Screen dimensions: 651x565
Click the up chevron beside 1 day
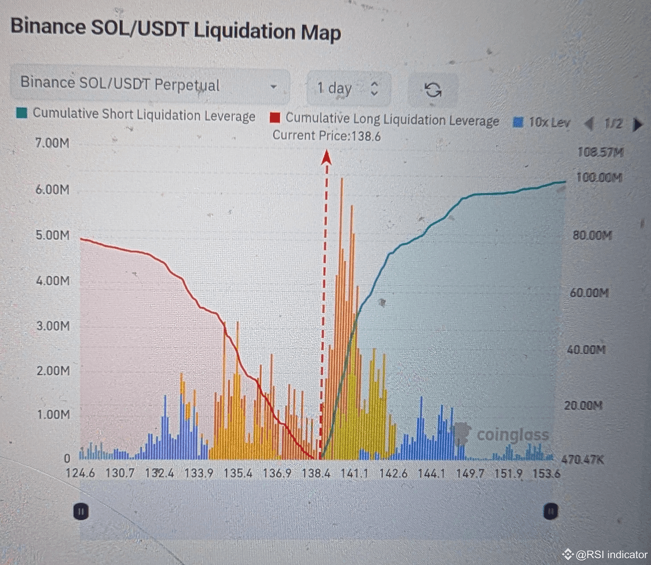(x=375, y=85)
